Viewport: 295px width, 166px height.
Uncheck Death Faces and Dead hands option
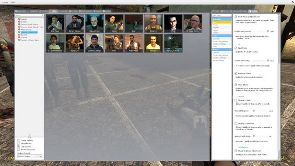click(236, 17)
